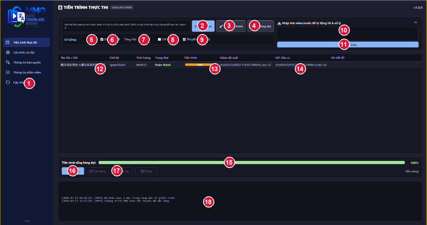The height and width of the screenshot is (225, 427).
Task: Select the SpeechToSrt row in the file table
Action: 240,65
